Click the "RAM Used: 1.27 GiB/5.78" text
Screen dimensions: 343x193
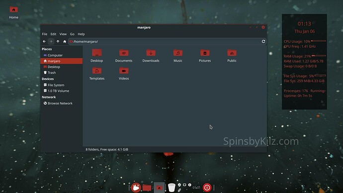pos(303,61)
